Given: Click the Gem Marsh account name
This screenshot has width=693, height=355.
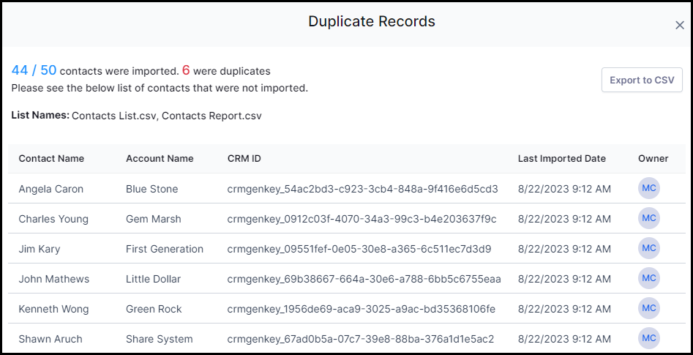Looking at the screenshot, I should [x=154, y=219].
